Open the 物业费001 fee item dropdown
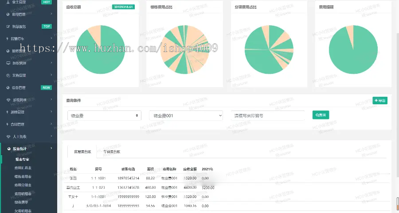This screenshot has height=213, width=399. pos(186,116)
